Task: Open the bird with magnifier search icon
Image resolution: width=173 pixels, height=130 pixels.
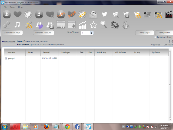Action: (115, 15)
